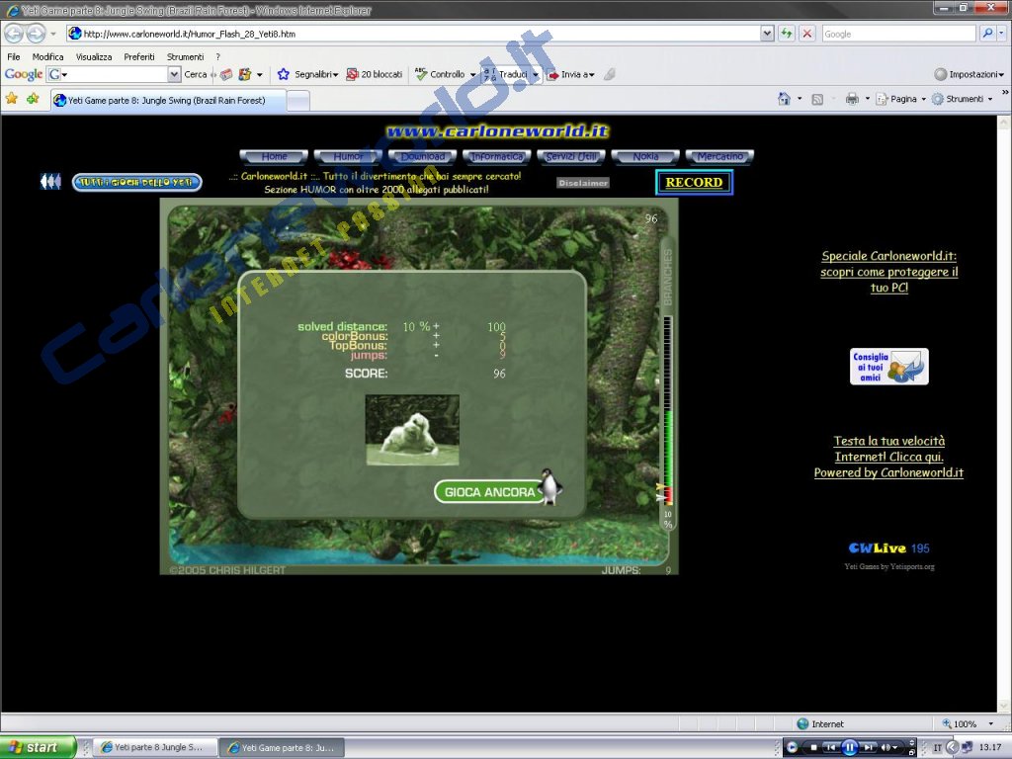This screenshot has height=759, width=1012.
Task: Click the GIOCA ANCORA button
Action: pyautogui.click(x=490, y=492)
